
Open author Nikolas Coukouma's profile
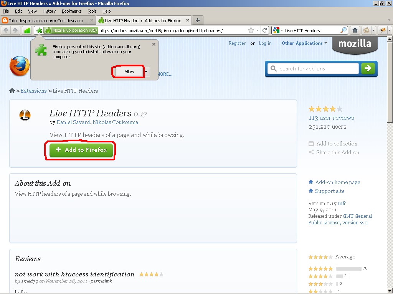coord(115,122)
